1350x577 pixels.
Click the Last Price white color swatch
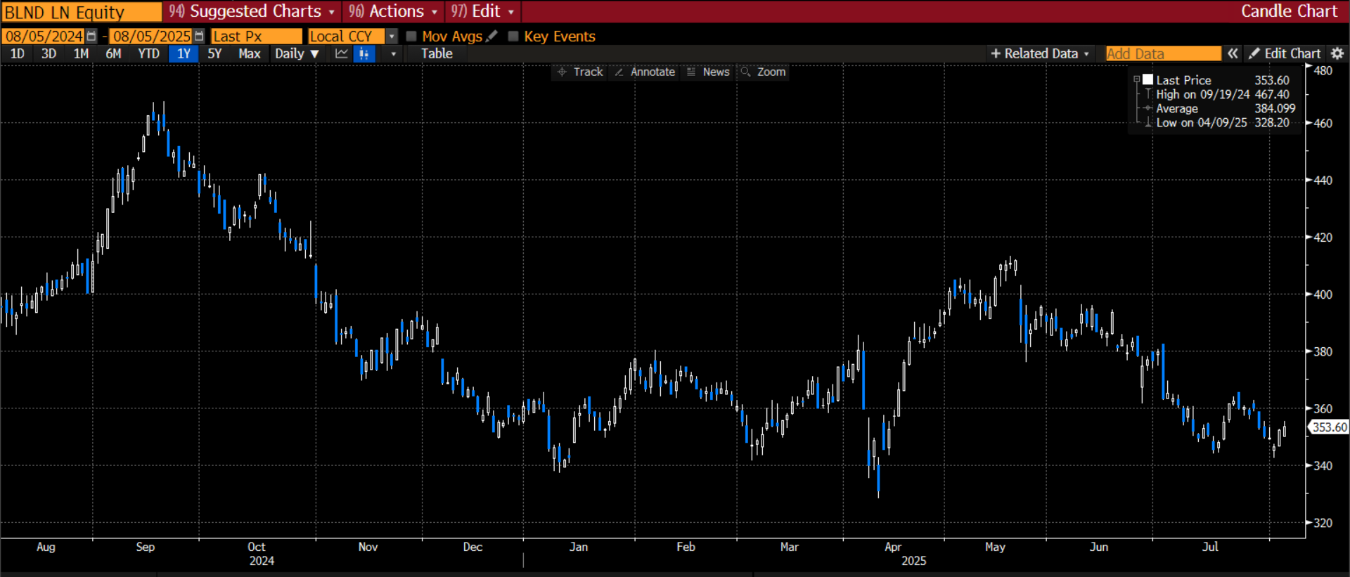[x=1148, y=80]
